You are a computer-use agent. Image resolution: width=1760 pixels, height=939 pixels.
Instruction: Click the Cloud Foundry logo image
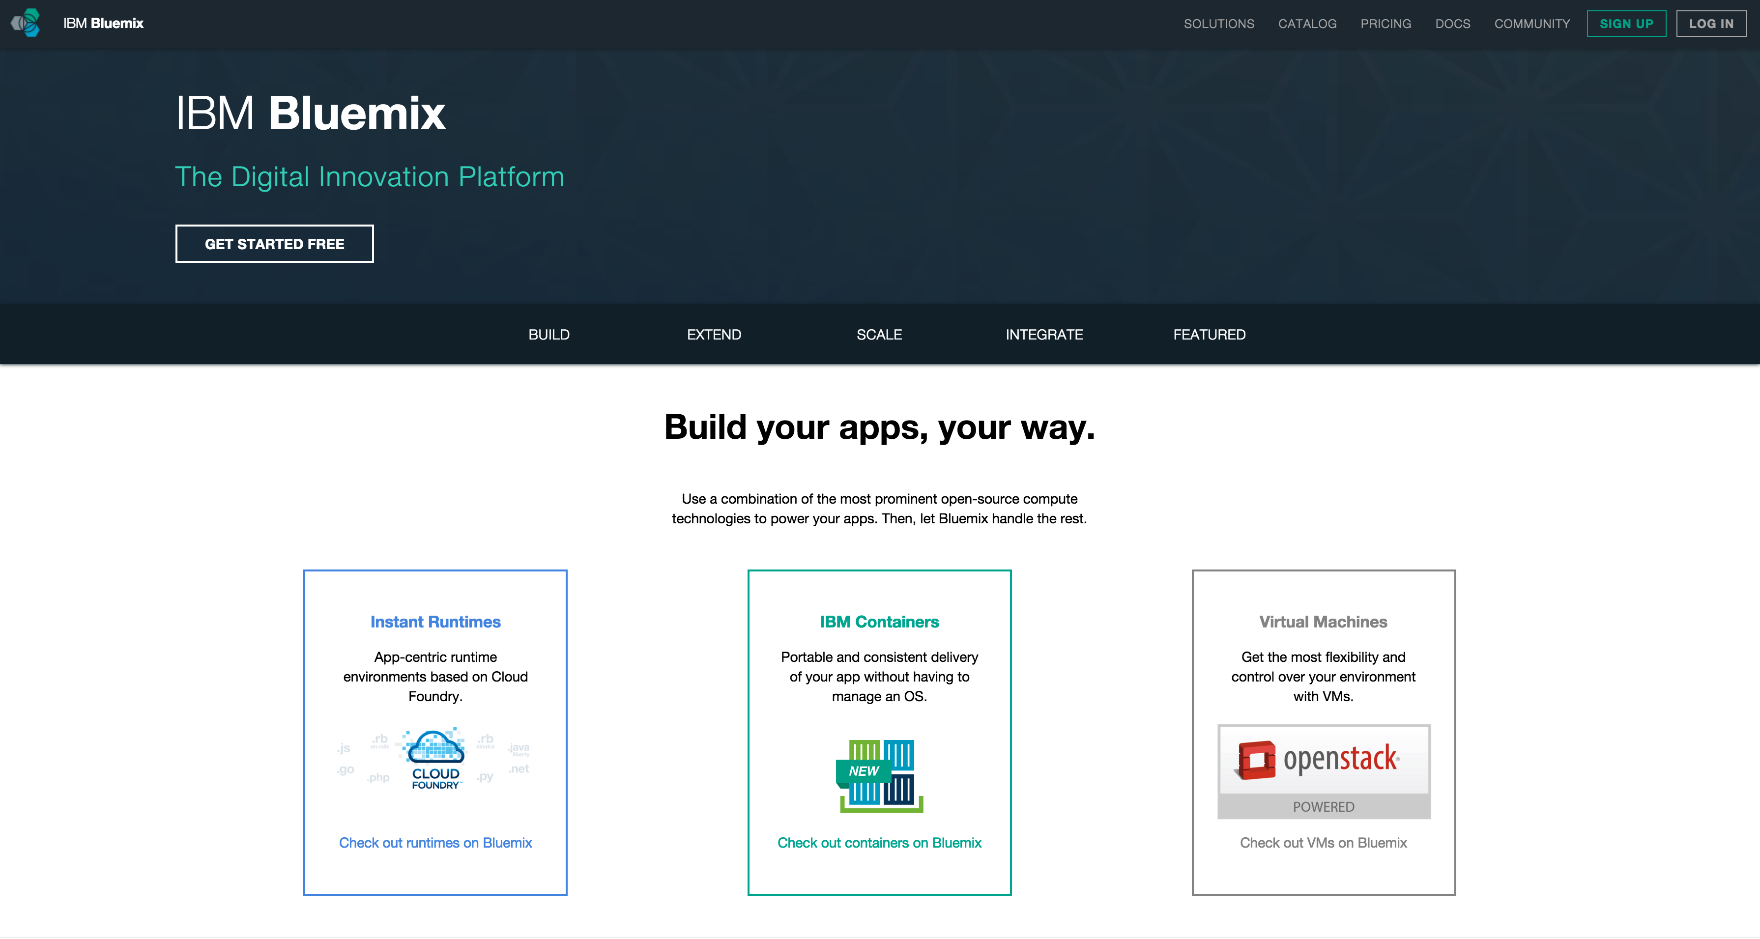[x=436, y=758]
